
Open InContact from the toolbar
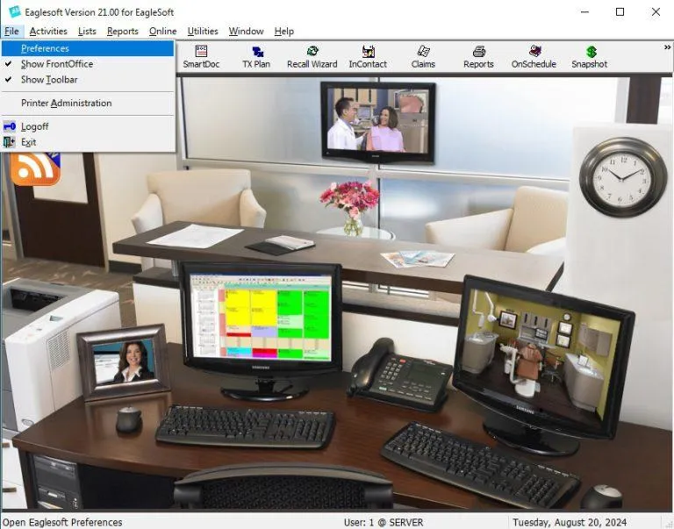pyautogui.click(x=368, y=57)
